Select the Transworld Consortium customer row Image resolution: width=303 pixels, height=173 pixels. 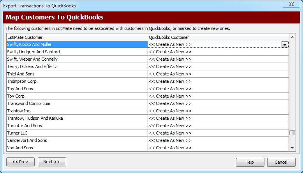77,103
